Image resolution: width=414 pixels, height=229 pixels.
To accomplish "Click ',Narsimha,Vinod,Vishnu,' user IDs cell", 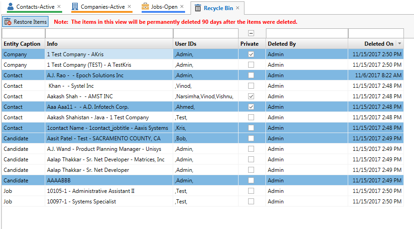I will tap(206, 96).
